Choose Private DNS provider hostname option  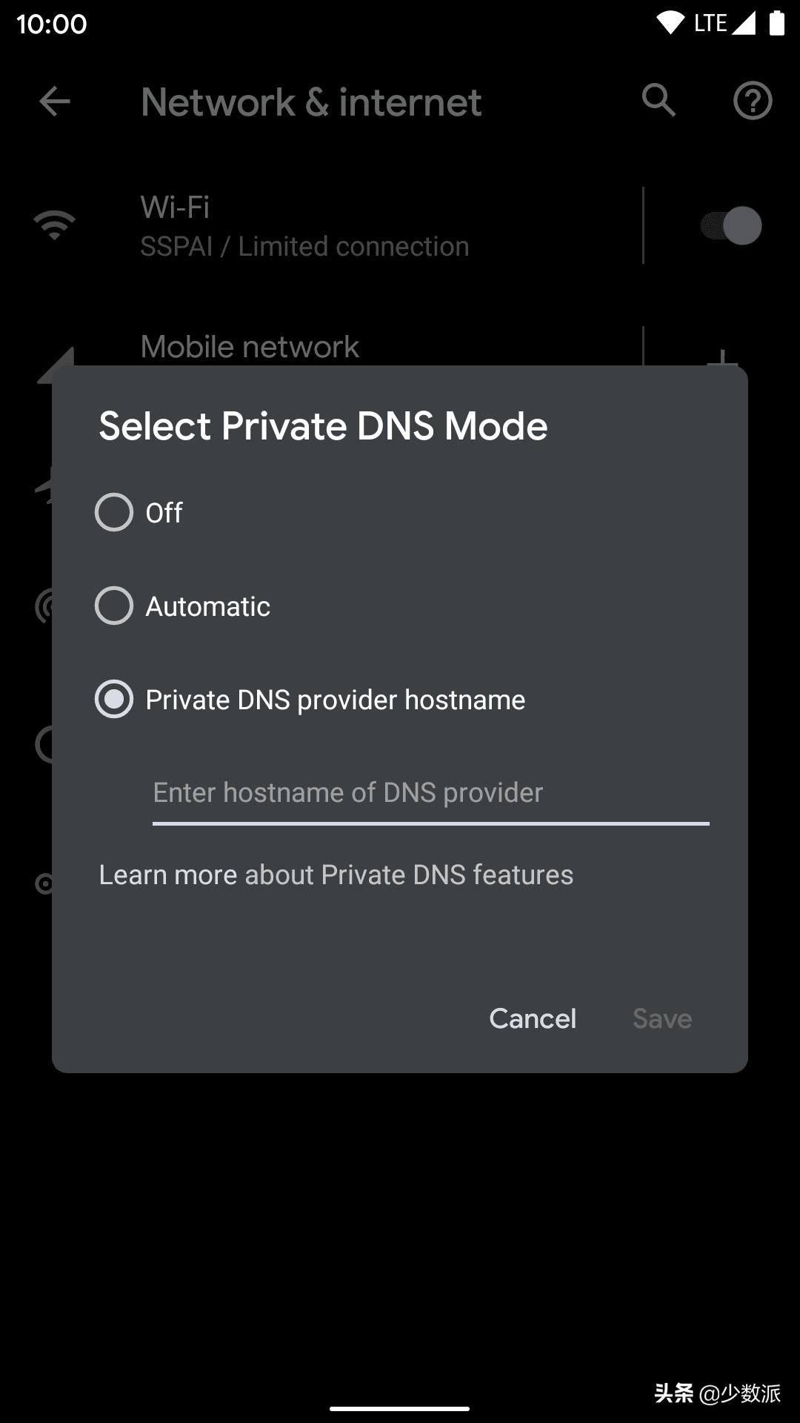coord(114,699)
